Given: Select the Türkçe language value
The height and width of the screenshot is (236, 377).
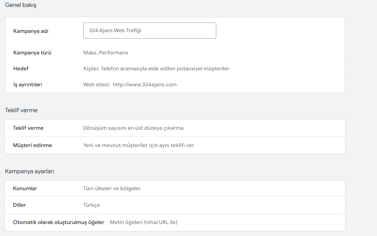Looking at the screenshot, I should point(92,205).
